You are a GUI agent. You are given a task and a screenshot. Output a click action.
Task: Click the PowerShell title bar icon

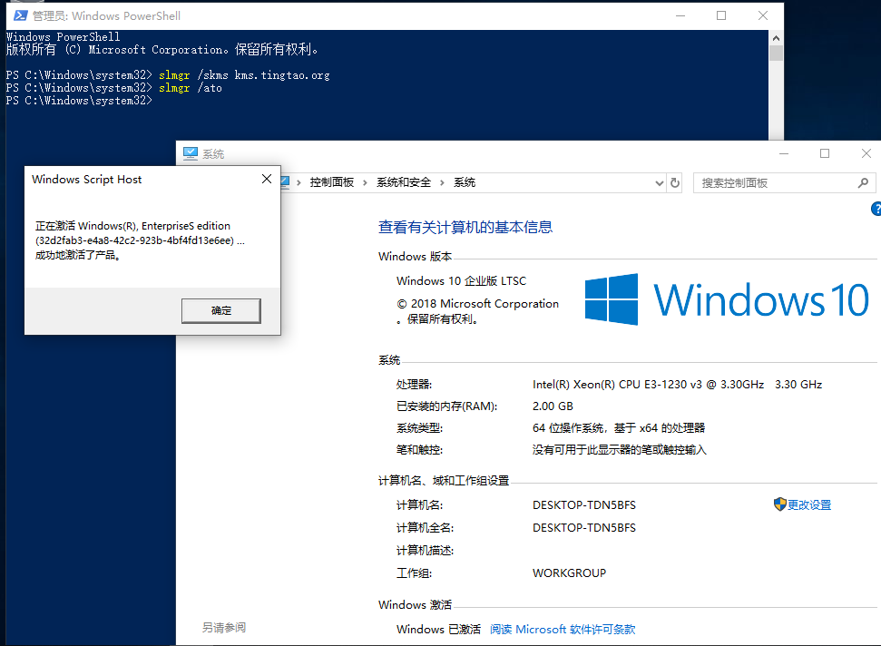coord(21,15)
